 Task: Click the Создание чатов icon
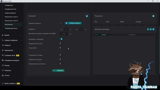tap(3, 55)
